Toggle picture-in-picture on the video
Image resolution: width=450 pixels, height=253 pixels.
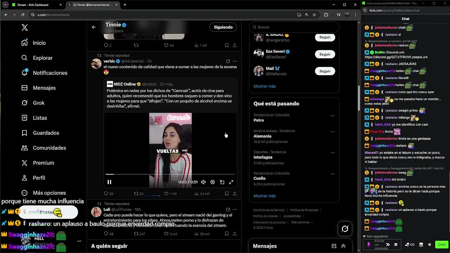point(222,182)
